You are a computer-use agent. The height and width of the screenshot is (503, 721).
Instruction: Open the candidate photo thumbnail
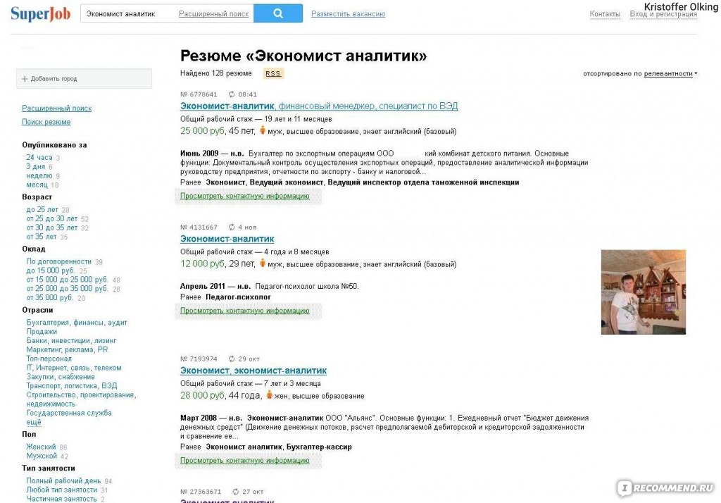click(643, 292)
